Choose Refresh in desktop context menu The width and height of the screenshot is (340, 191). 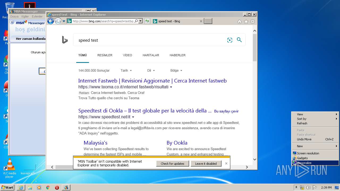point(315,123)
